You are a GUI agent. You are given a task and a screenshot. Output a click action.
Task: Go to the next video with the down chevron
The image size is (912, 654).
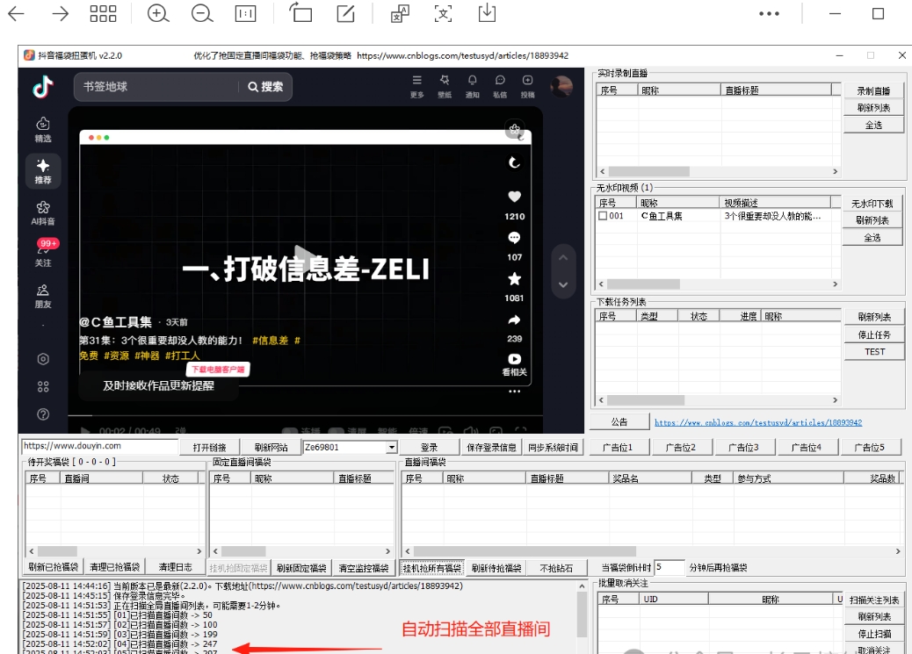click(x=563, y=284)
